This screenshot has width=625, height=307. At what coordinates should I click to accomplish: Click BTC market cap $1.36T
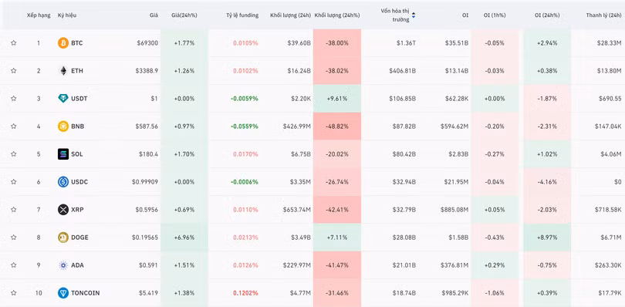pos(406,43)
